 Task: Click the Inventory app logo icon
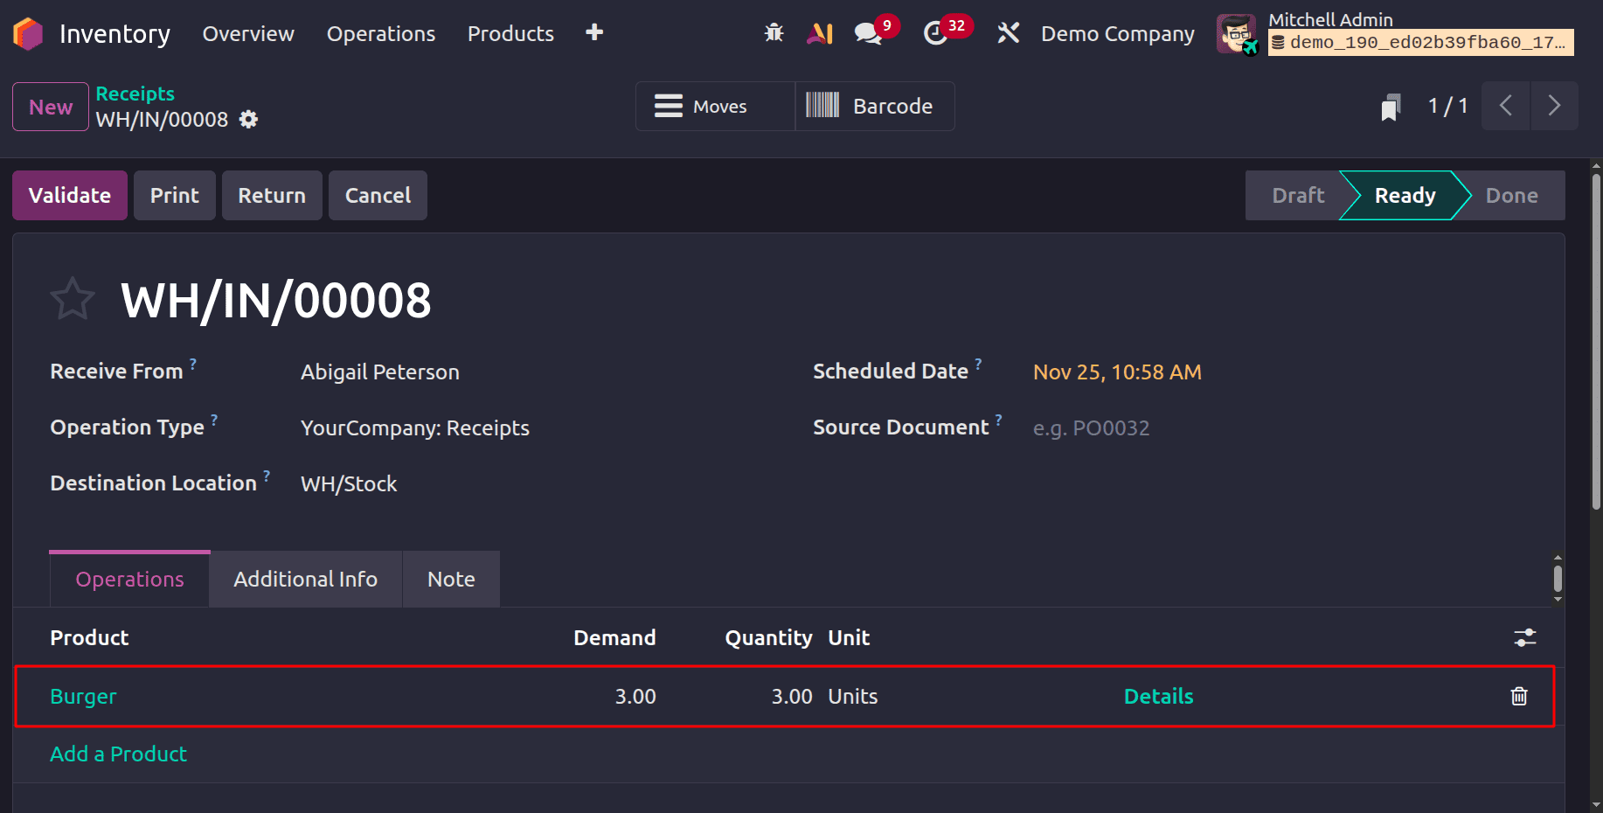pyautogui.click(x=27, y=32)
